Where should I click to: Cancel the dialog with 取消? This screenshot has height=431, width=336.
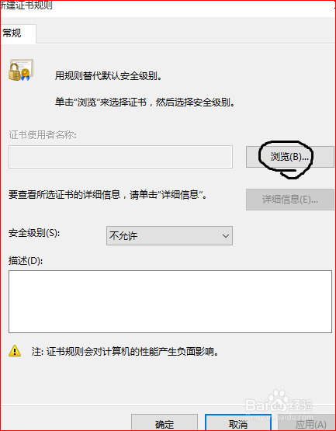click(x=238, y=424)
